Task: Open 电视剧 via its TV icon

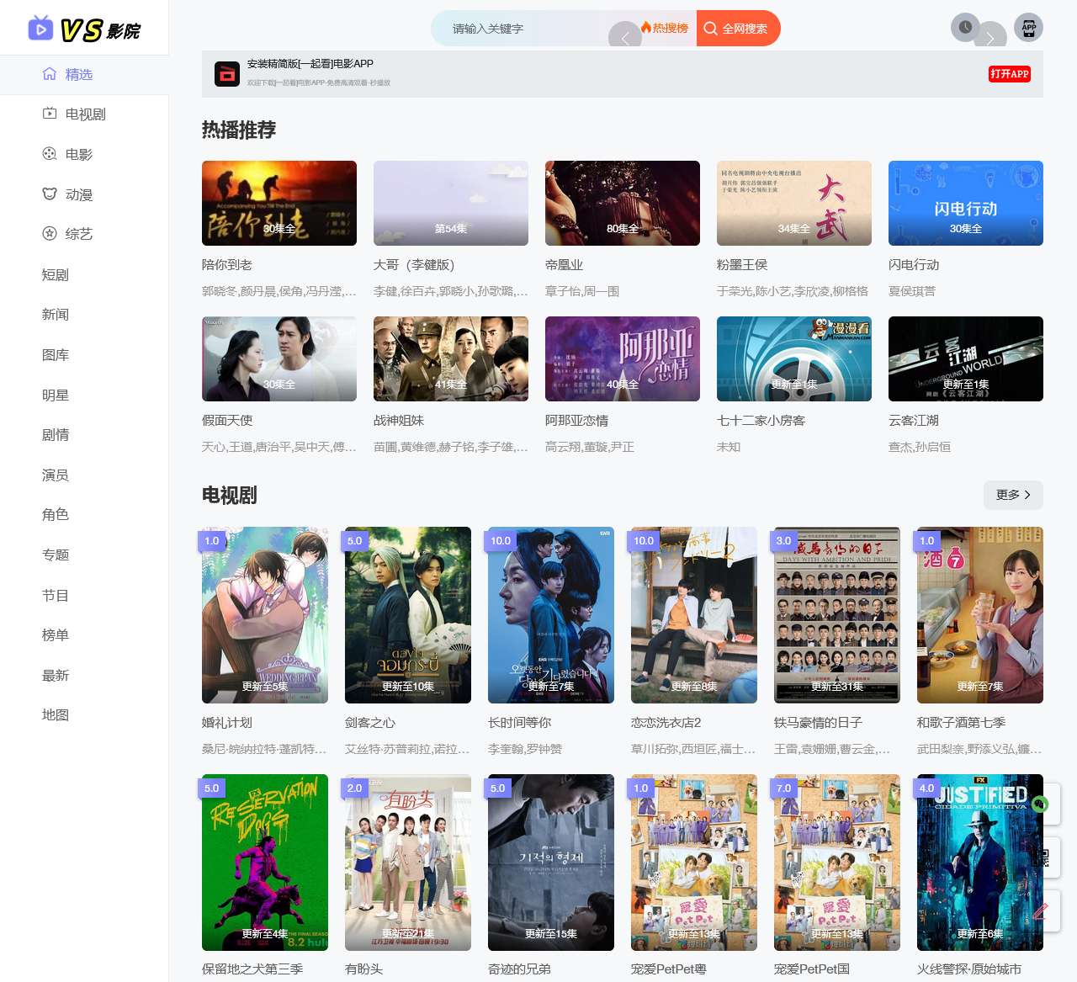Action: tap(50, 114)
